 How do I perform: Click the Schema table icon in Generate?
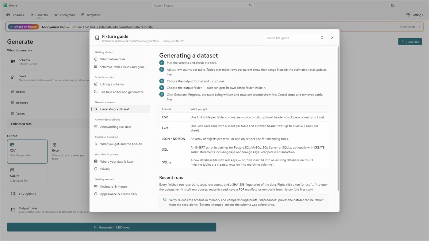(13, 62)
